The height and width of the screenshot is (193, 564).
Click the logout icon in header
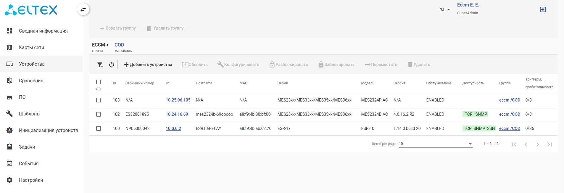coord(543,9)
